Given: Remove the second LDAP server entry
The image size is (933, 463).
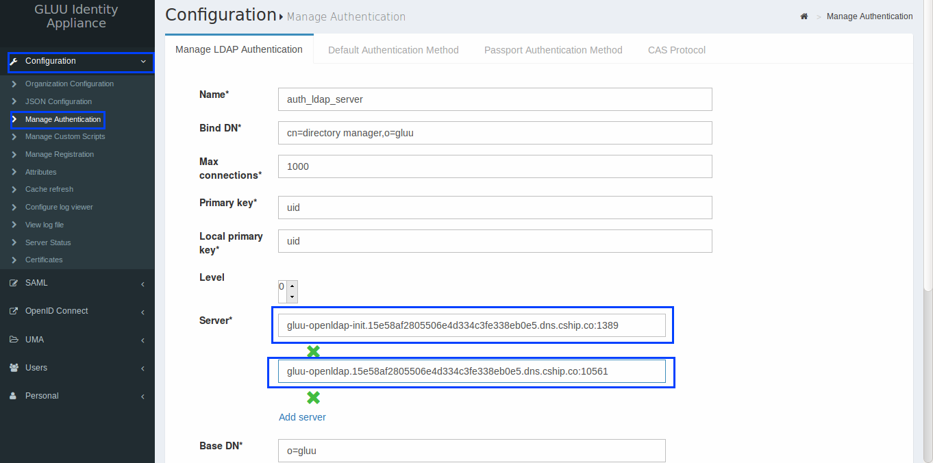Looking at the screenshot, I should point(313,397).
